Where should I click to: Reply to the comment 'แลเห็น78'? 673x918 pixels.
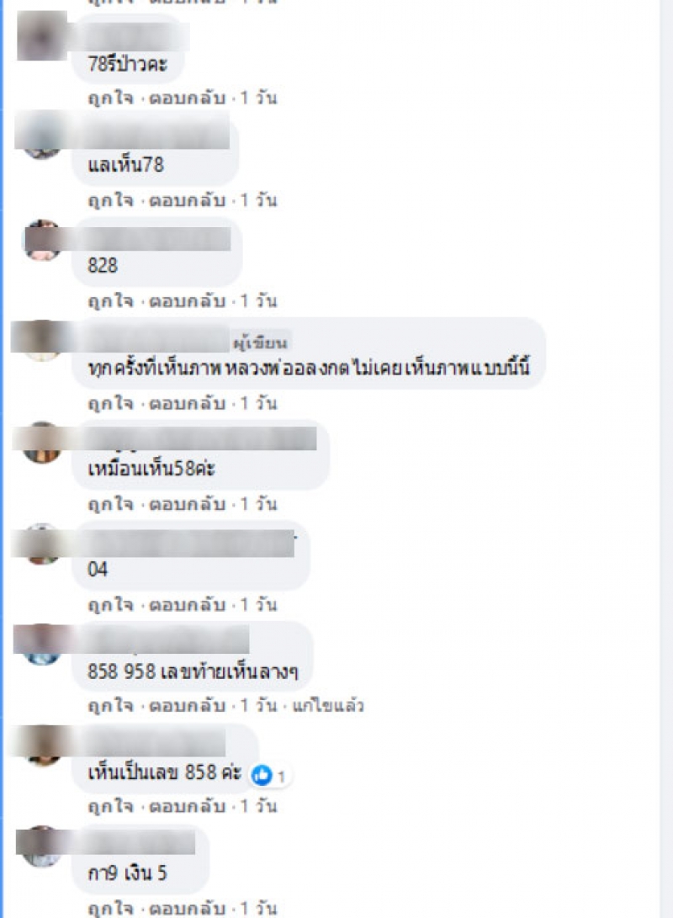pyautogui.click(x=188, y=200)
